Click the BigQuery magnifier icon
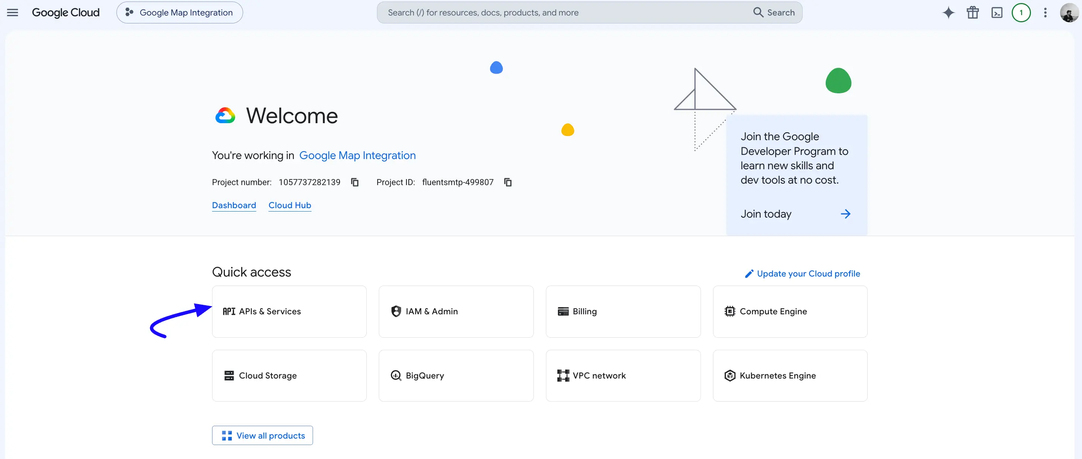This screenshot has height=459, width=1082. coord(396,376)
